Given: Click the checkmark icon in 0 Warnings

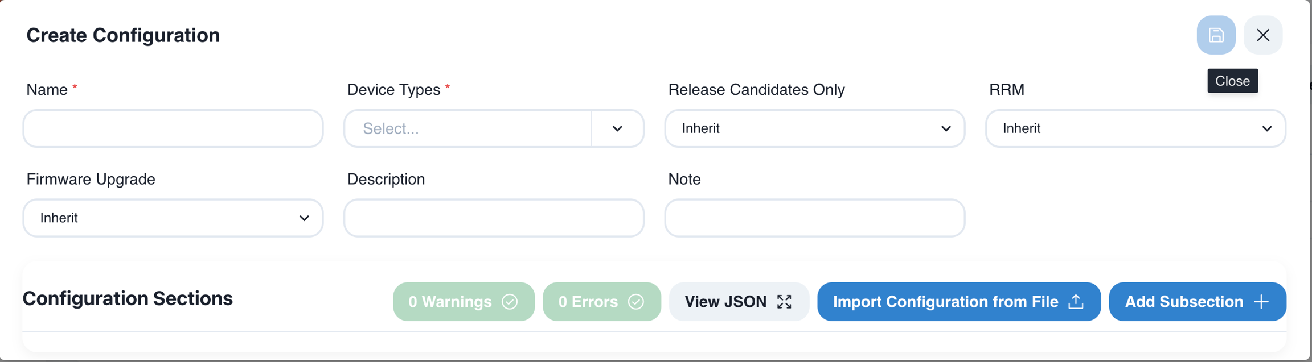Looking at the screenshot, I should click(x=510, y=302).
